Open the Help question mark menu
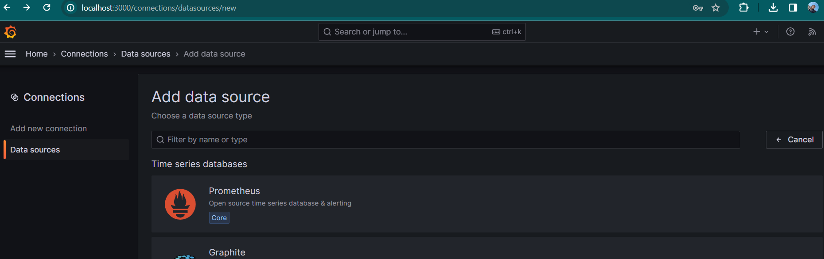 coord(790,32)
